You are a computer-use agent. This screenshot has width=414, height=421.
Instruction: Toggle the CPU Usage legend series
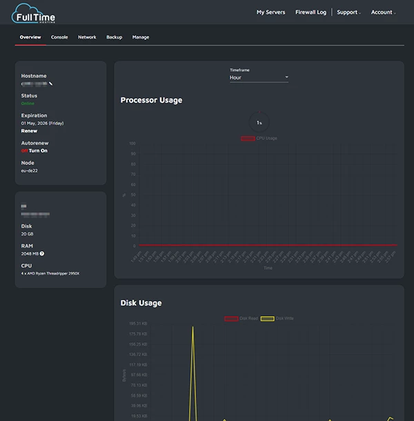[258, 138]
